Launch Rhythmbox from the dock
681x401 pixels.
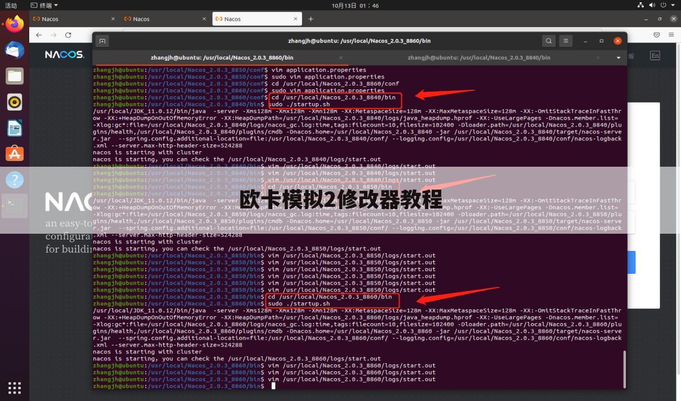click(14, 102)
